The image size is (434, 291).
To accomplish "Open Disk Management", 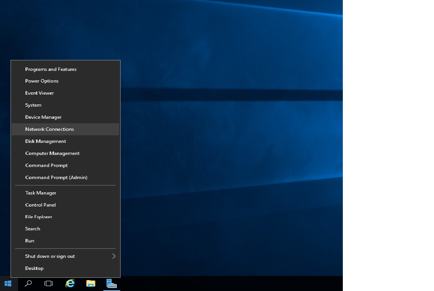I will pyautogui.click(x=46, y=141).
